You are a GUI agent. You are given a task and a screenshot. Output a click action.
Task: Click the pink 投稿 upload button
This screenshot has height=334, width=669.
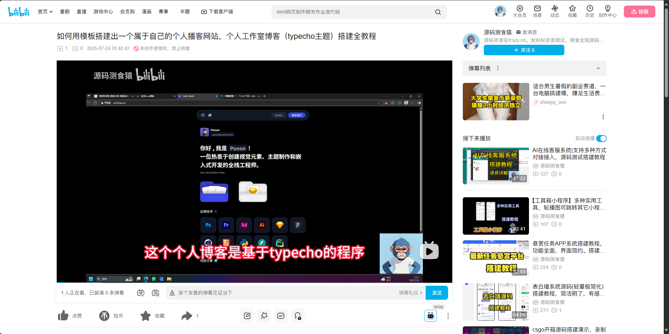pos(640,12)
